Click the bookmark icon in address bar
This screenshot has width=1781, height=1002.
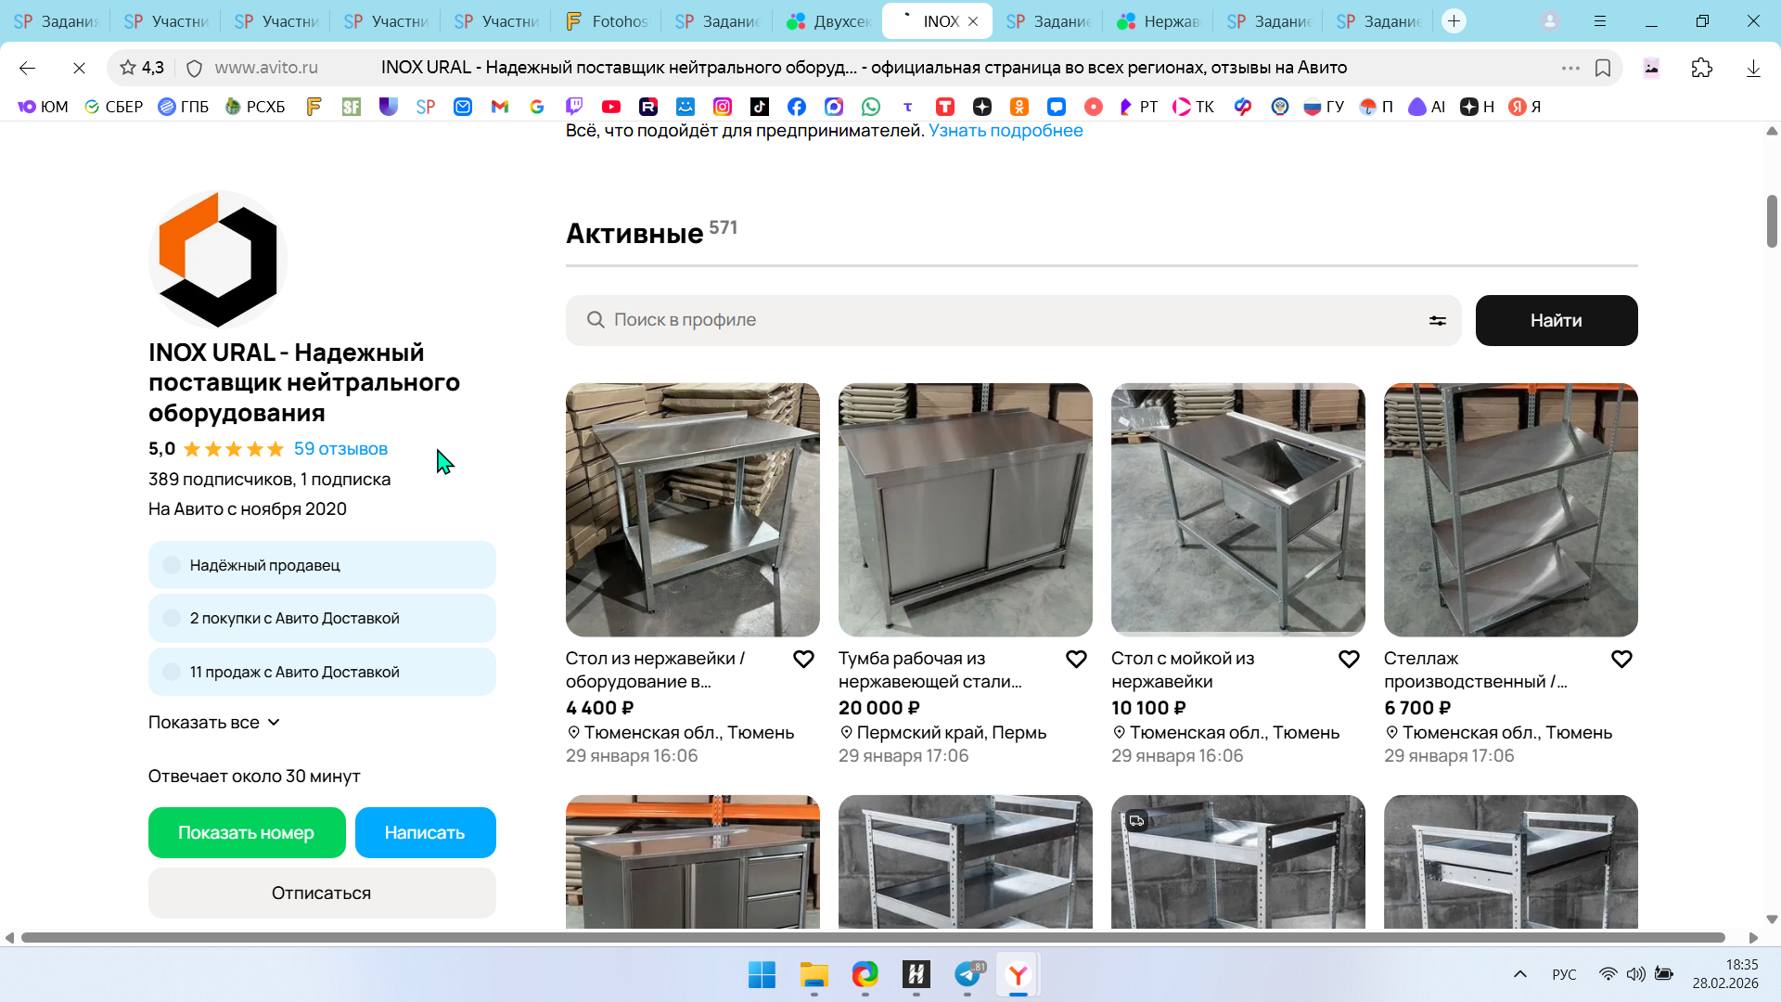pyautogui.click(x=1603, y=68)
